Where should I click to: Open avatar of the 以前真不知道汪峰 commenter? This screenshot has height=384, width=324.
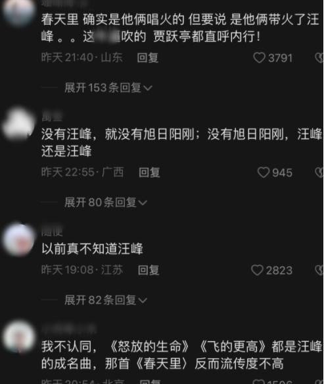point(18,240)
